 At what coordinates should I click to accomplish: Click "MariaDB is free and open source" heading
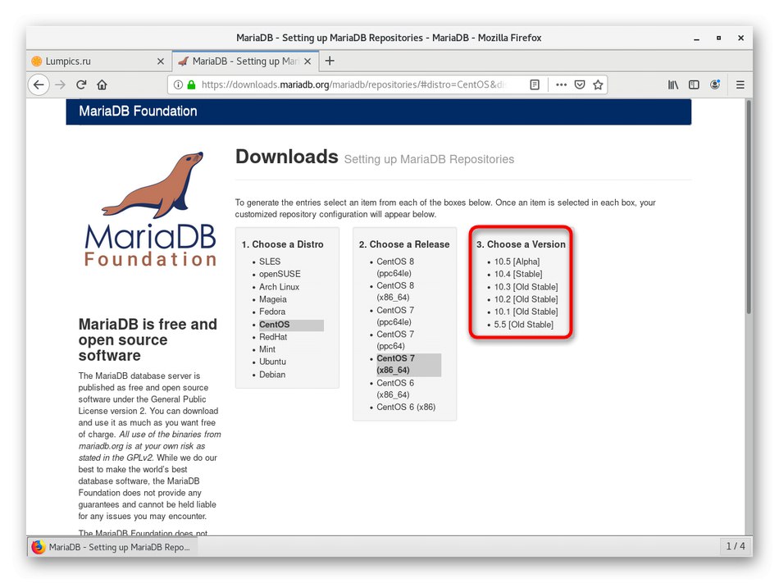pos(148,340)
